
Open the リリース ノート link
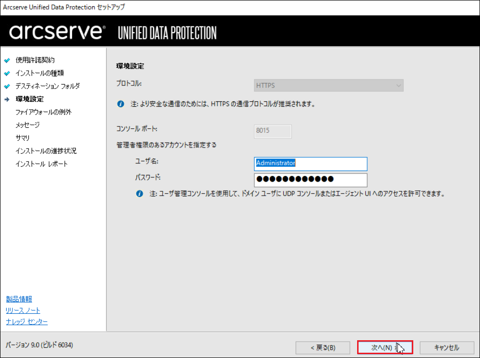click(23, 310)
